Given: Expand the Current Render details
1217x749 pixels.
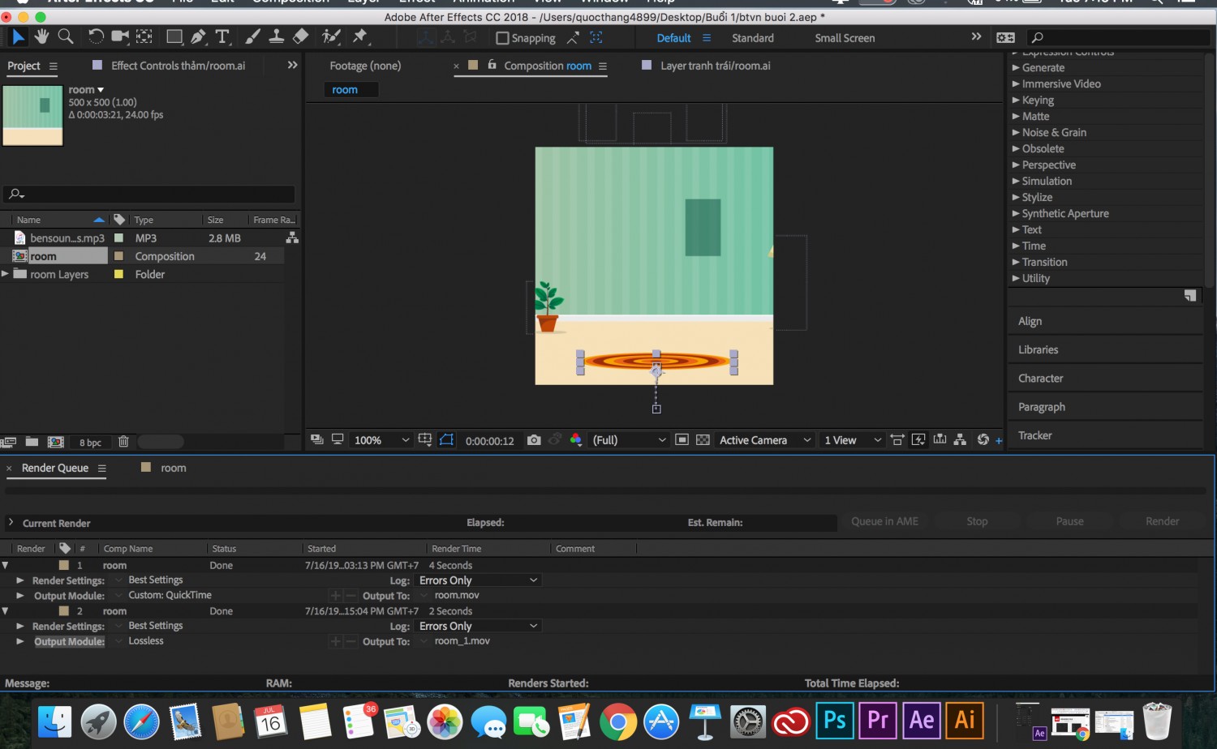Looking at the screenshot, I should [11, 523].
